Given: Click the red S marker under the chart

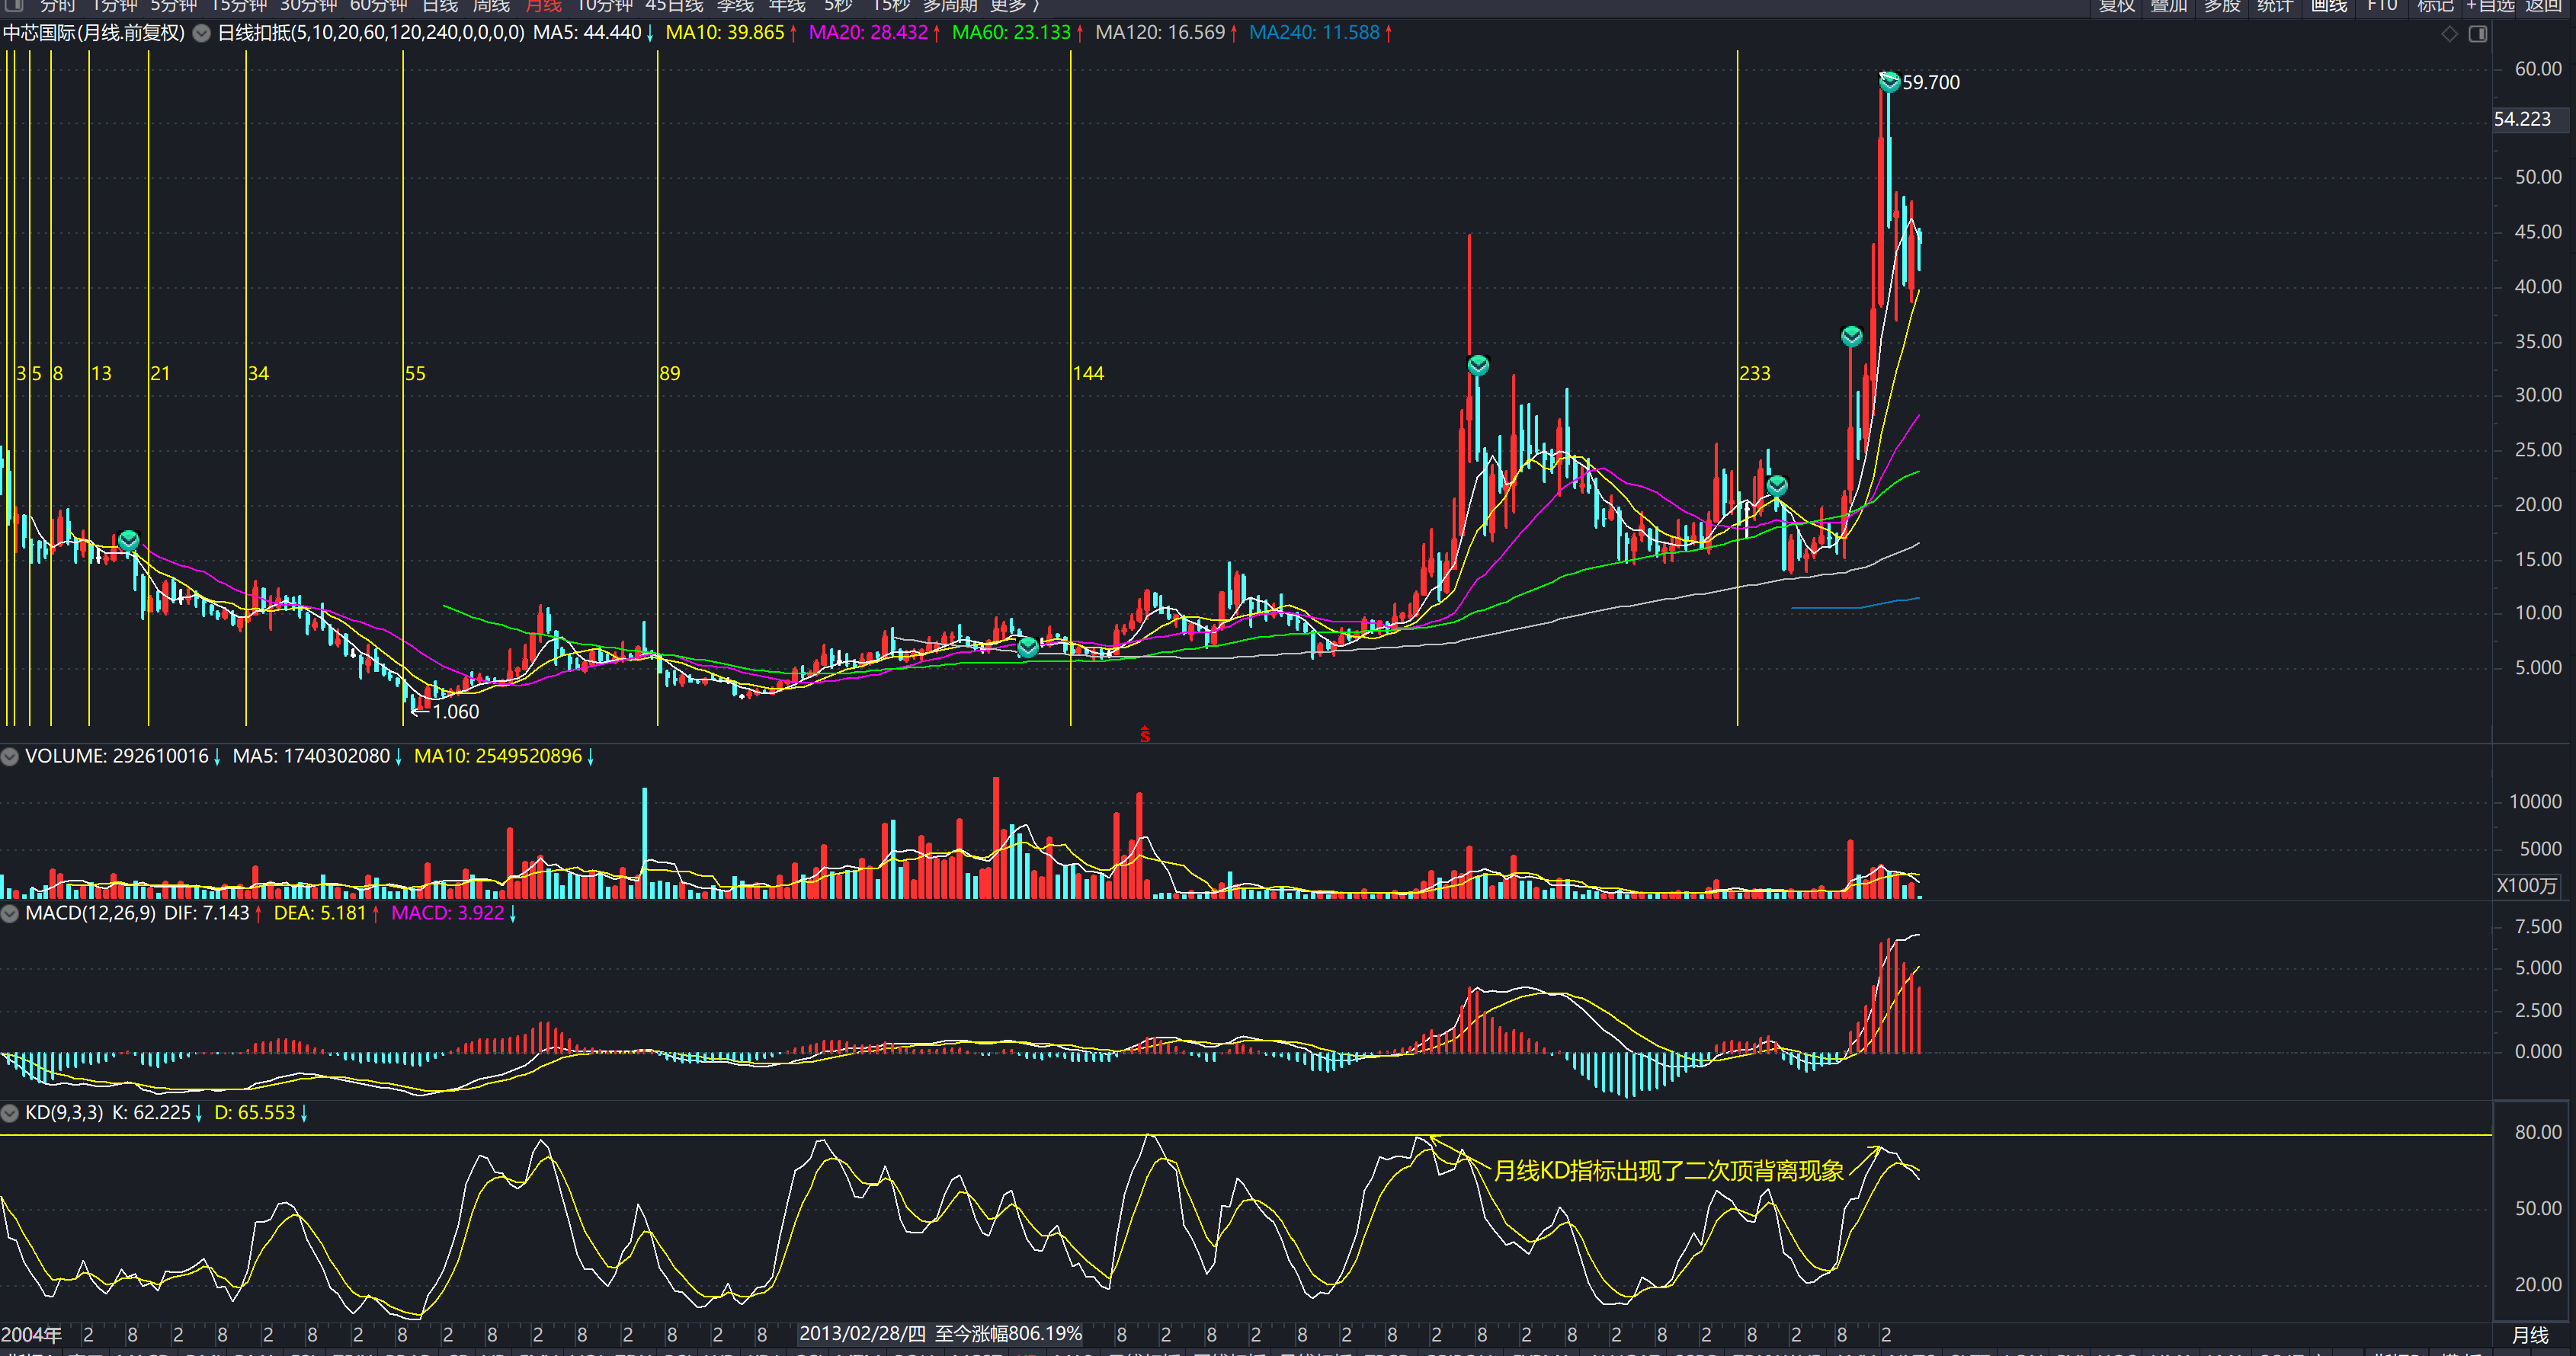Looking at the screenshot, I should pyautogui.click(x=1145, y=735).
